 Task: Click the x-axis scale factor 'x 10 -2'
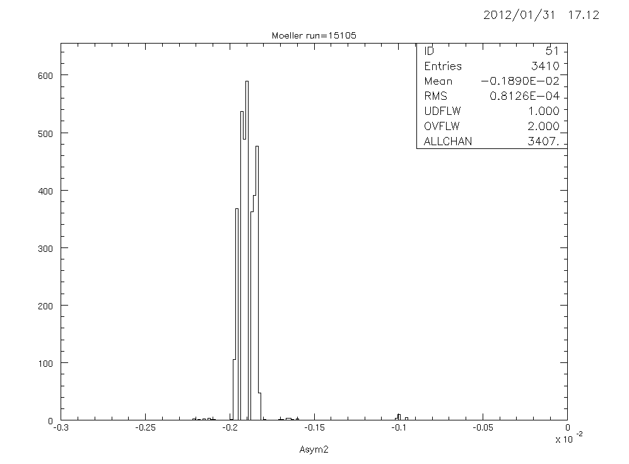569,438
